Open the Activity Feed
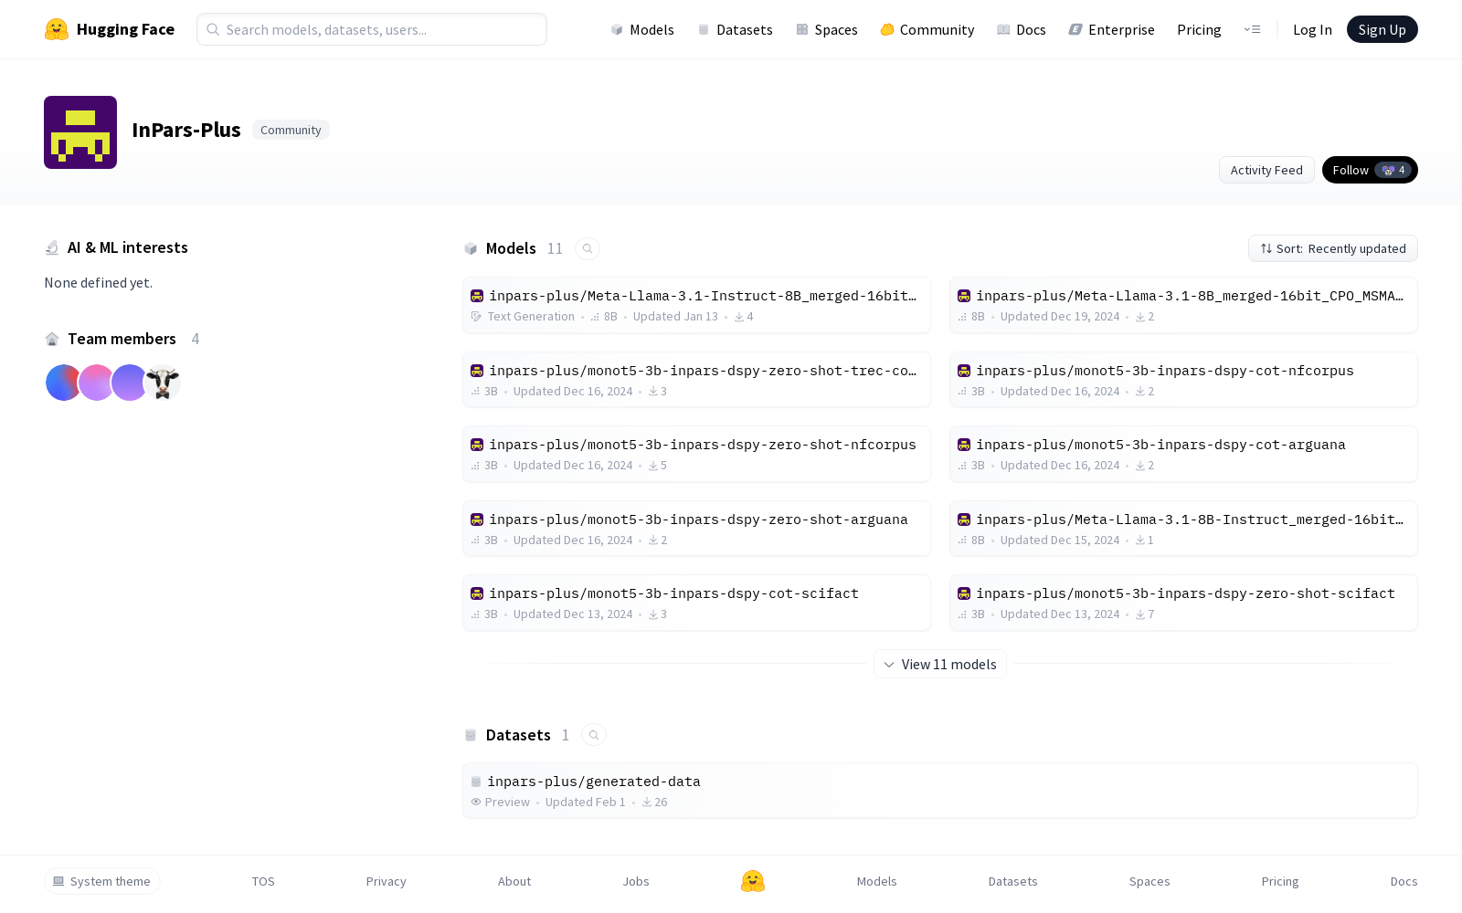Viewport: 1462px width, 913px height. pos(1266,170)
